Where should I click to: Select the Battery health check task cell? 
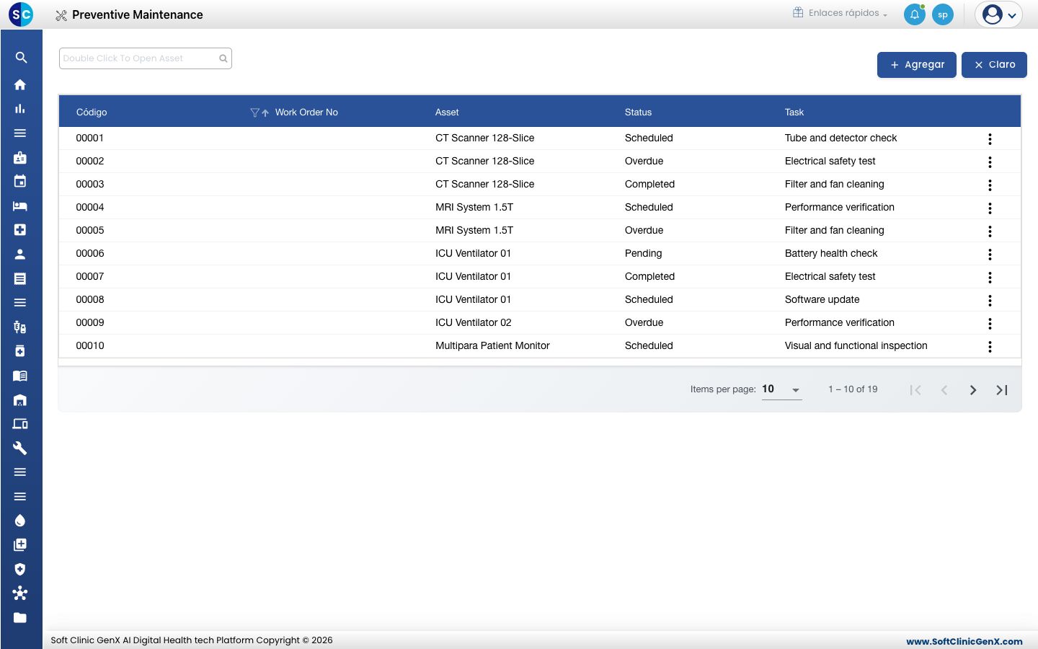pos(831,254)
